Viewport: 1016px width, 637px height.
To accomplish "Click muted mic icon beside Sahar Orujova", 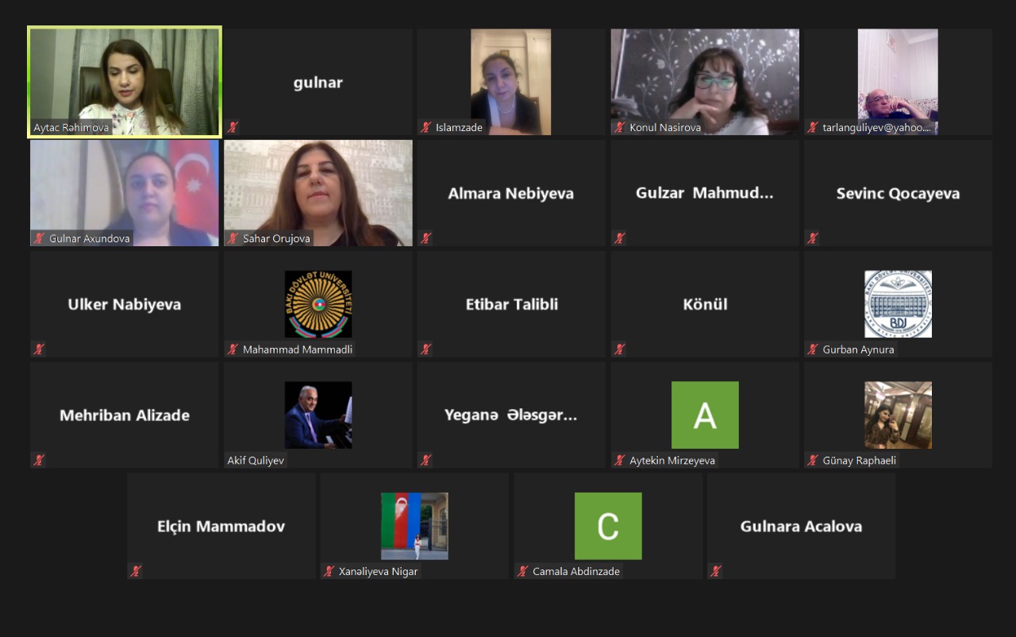I will point(233,238).
